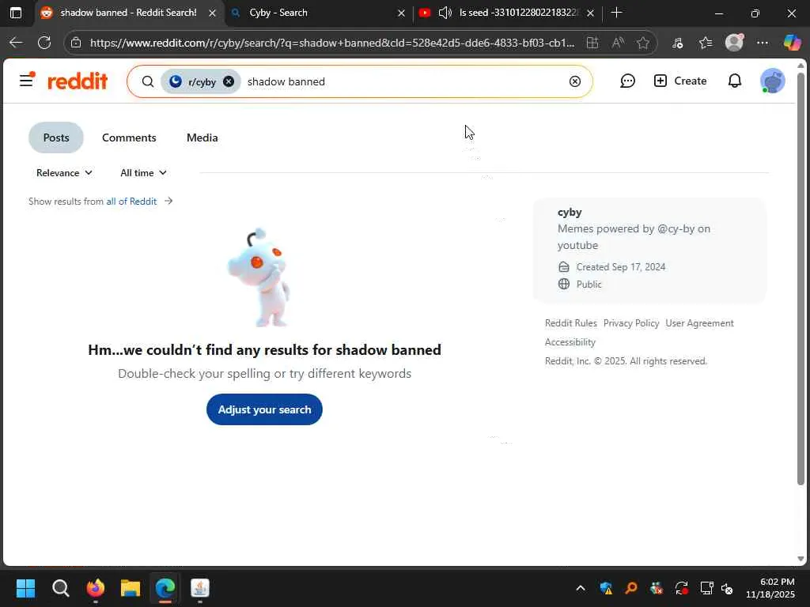
Task: Add this page to favorites star
Action: [642, 43]
